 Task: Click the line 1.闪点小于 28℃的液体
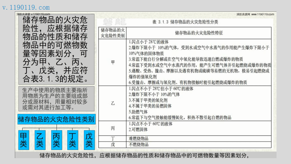click(x=149, y=42)
